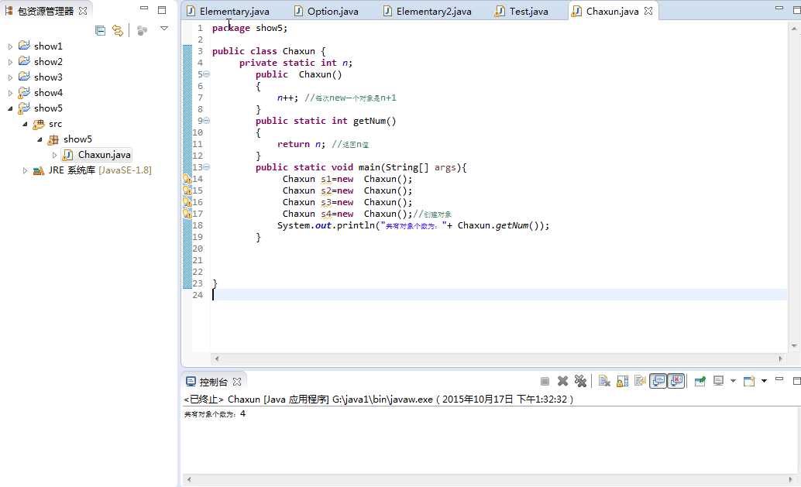This screenshot has width=801, height=487.
Task: Select the show4 project folder icon
Action: pyautogui.click(x=24, y=92)
